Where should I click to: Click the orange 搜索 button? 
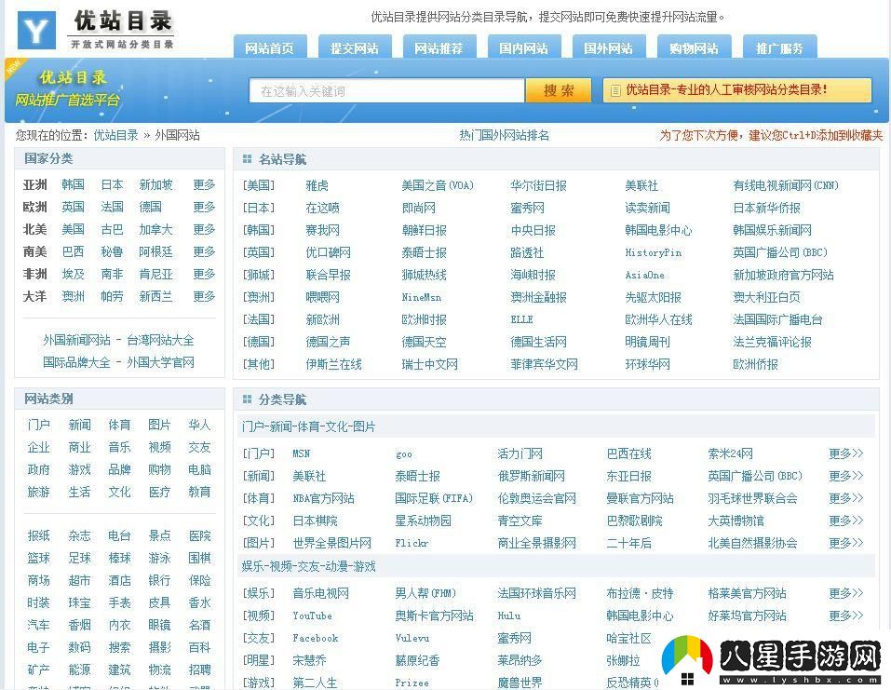coord(559,91)
